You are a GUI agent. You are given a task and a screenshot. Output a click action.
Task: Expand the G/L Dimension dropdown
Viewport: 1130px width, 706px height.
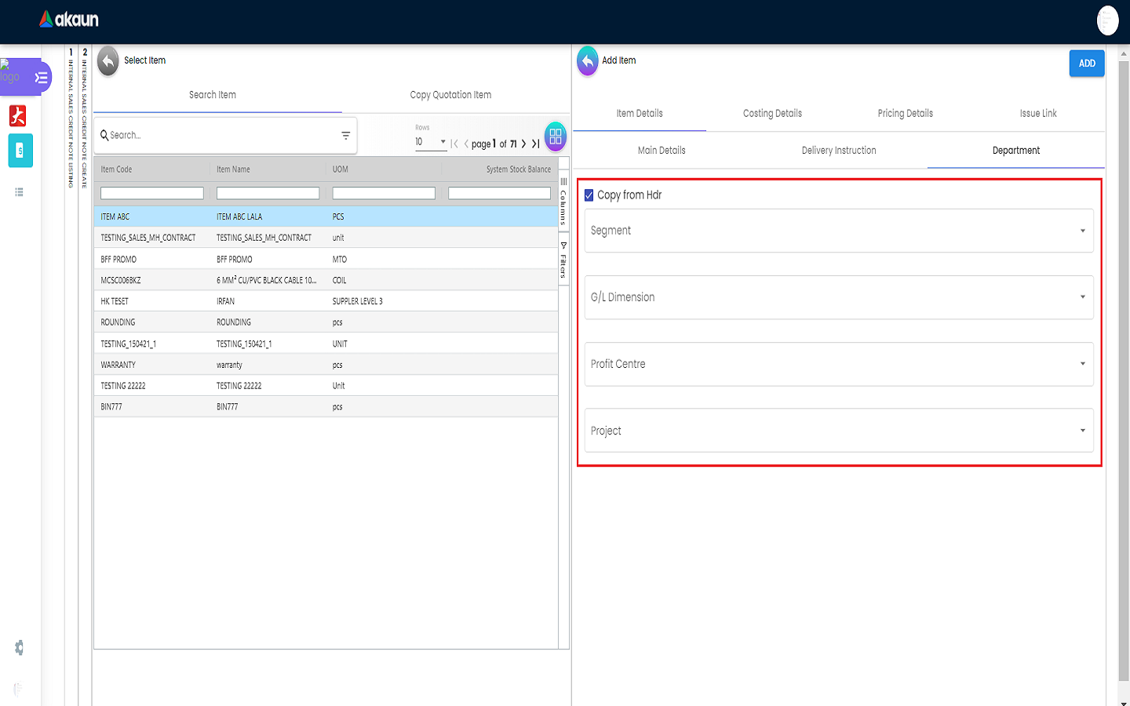(x=838, y=297)
